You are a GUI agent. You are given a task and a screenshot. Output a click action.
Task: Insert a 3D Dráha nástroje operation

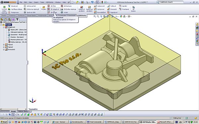68,9
